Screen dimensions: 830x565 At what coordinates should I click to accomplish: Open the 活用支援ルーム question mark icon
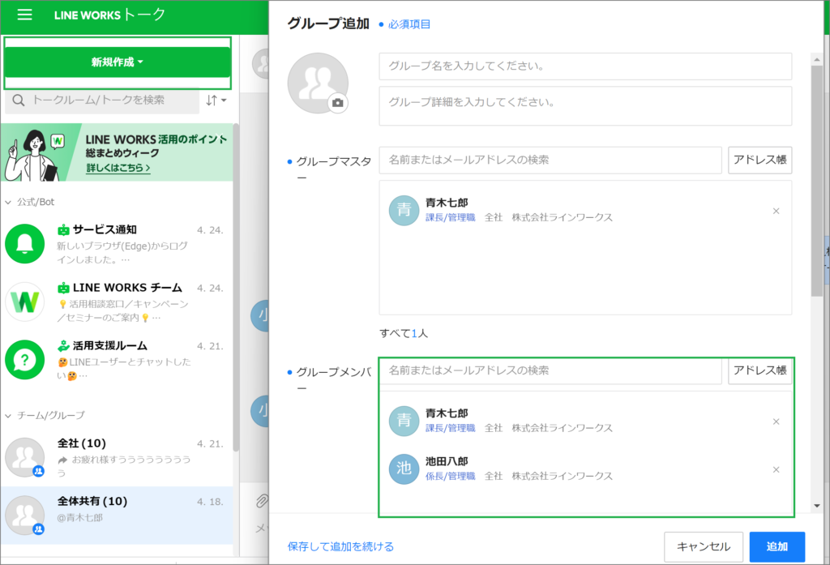click(x=24, y=358)
